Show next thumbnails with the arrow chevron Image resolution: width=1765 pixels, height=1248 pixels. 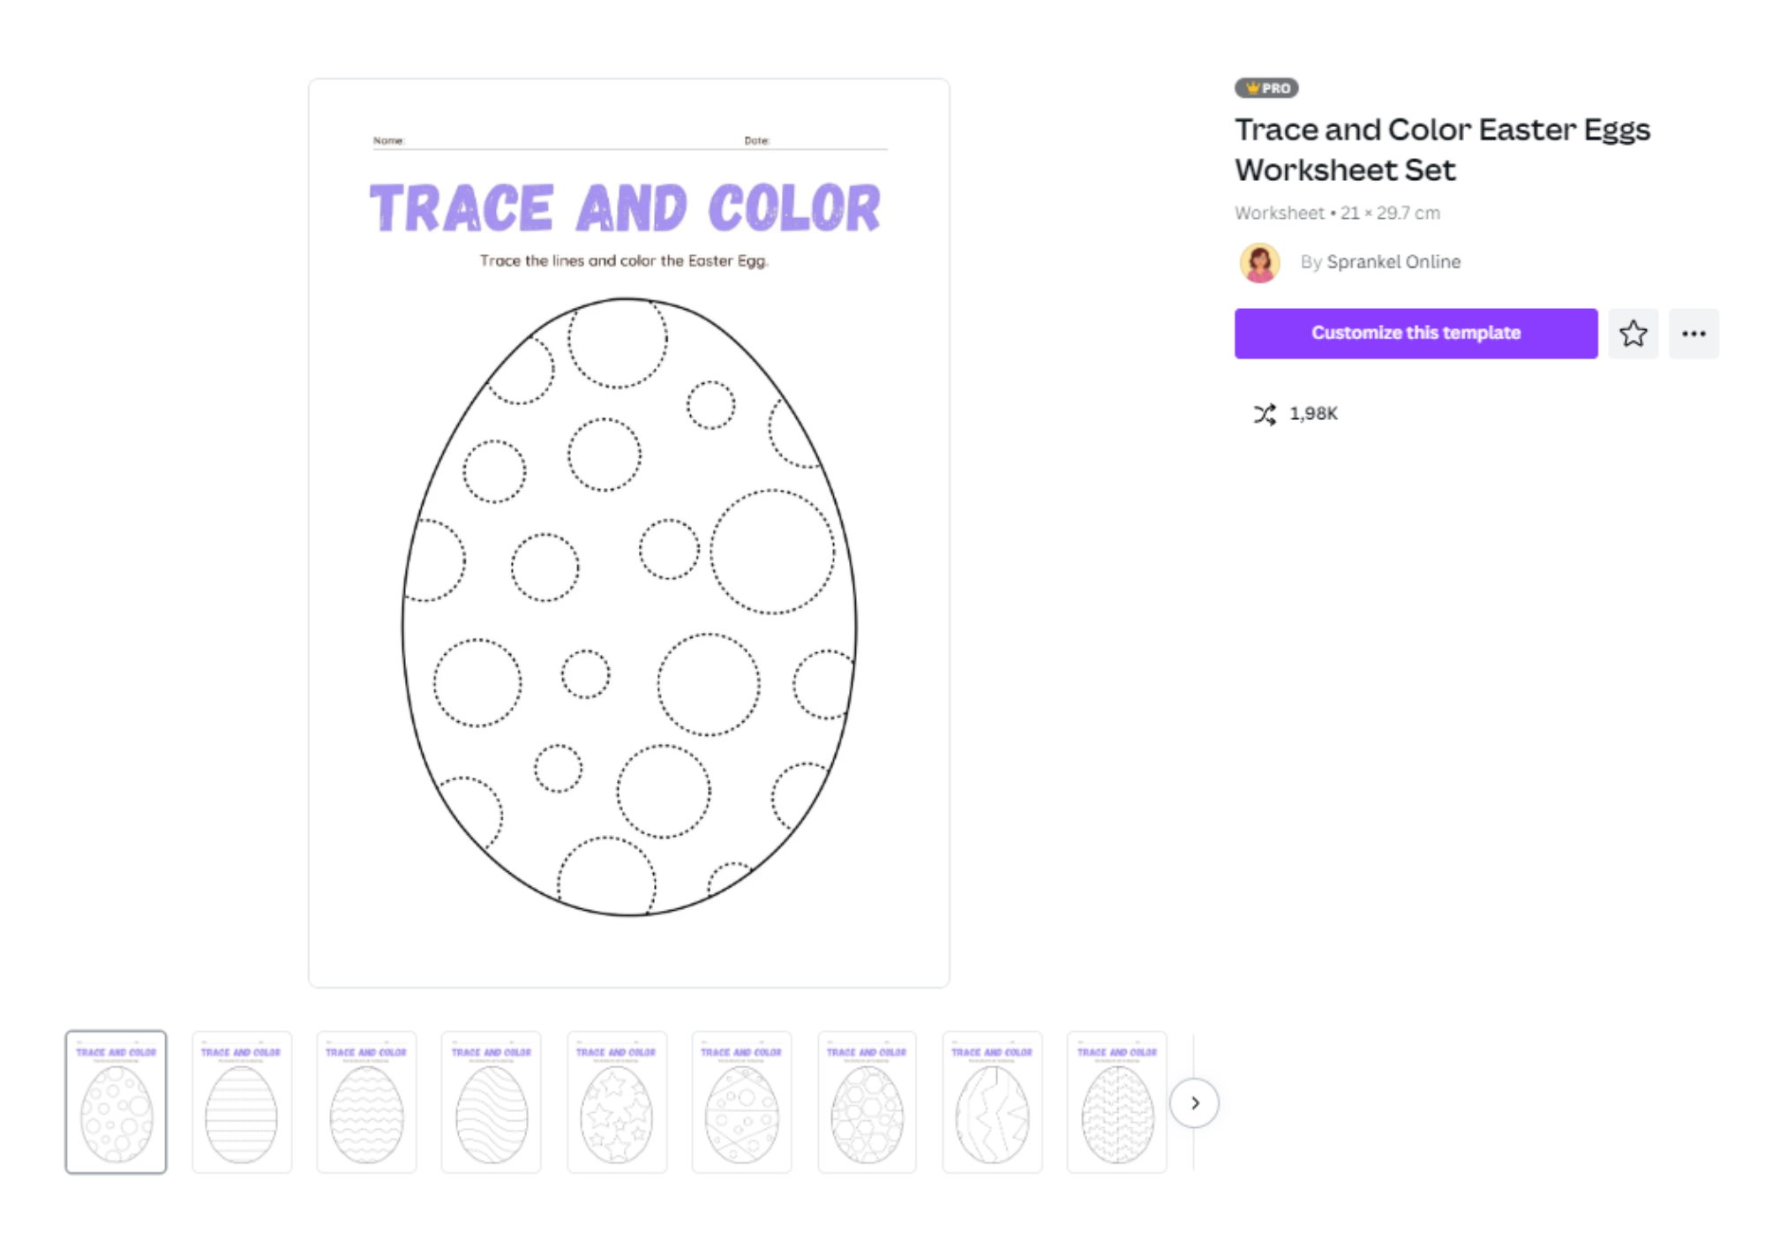tap(1194, 1103)
